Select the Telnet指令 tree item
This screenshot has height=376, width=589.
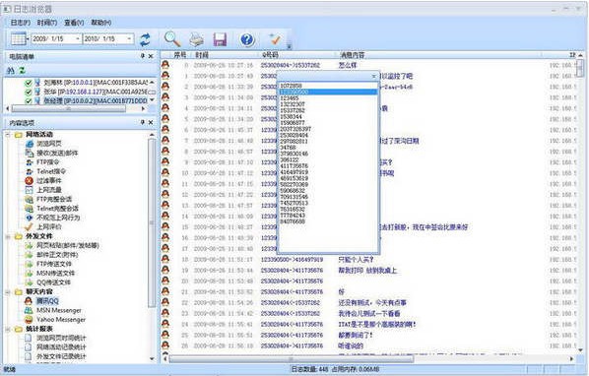[x=45, y=171]
